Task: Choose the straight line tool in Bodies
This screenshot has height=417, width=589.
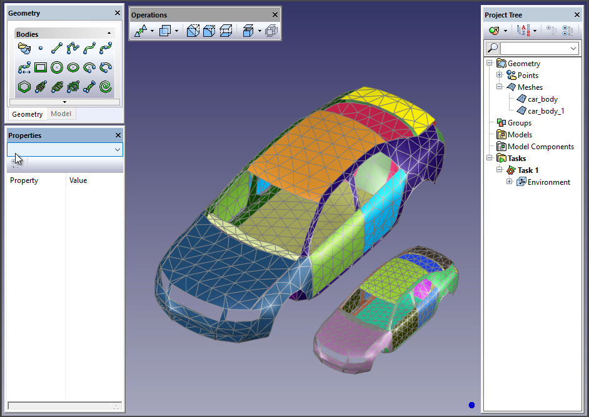Action: pos(57,47)
